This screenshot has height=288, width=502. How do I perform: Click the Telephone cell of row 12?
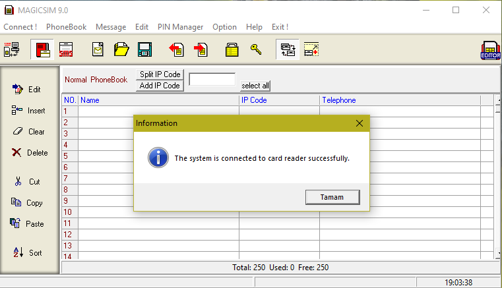click(x=400, y=234)
